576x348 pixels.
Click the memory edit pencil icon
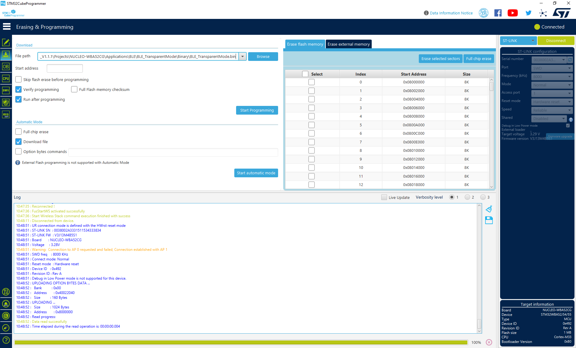click(x=6, y=42)
